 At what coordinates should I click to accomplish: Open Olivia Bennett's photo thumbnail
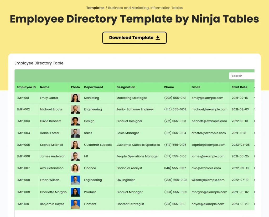point(75,121)
